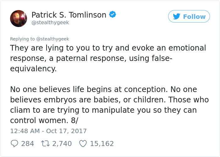Open the Patrick S. Tomlinson display name
220x157 pixels.
[69, 15]
